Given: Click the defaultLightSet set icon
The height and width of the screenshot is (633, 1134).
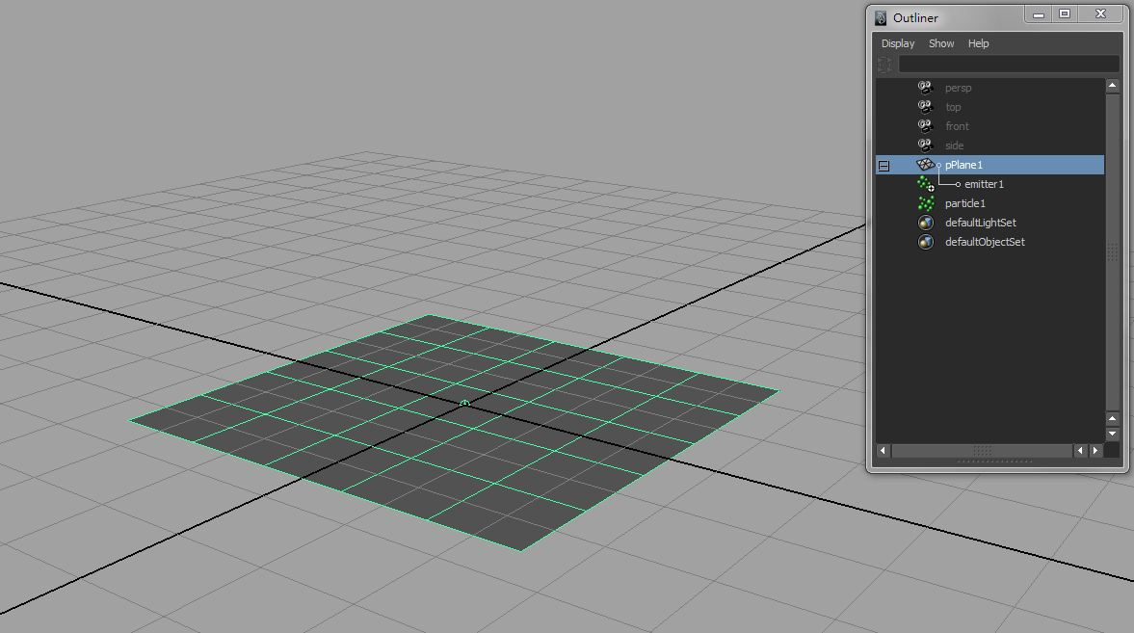Looking at the screenshot, I should [925, 223].
